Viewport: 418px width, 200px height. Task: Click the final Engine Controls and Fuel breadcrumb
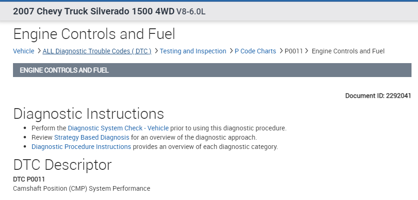pos(348,51)
